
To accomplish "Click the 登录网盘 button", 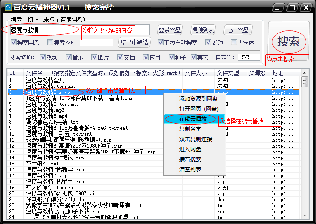I will click(x=169, y=30).
